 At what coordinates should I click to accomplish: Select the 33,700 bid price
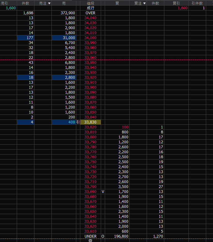tap(90, 187)
